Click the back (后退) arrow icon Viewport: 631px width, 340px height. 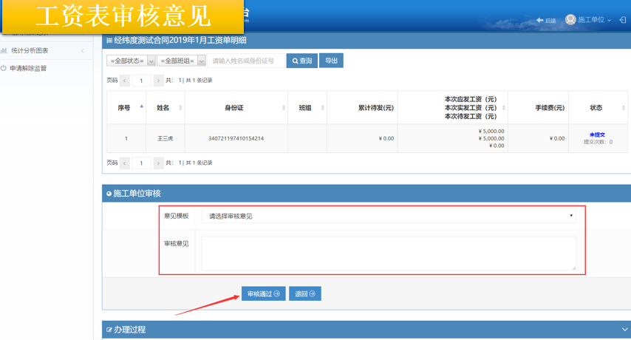(540, 20)
